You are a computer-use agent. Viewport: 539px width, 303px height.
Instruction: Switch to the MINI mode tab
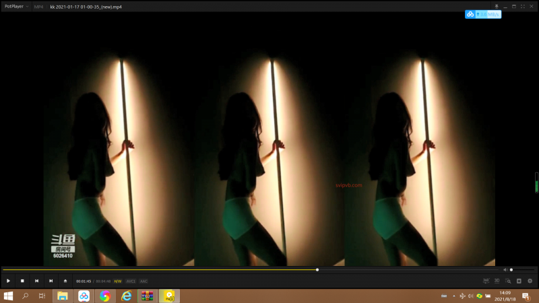click(x=39, y=6)
